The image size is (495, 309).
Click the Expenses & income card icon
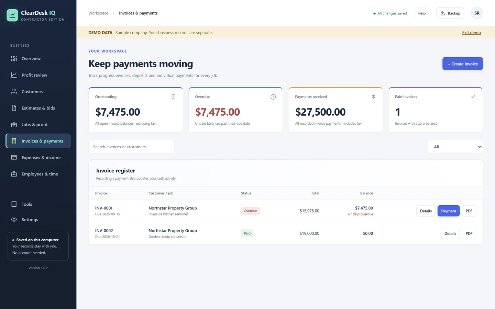pos(14,158)
